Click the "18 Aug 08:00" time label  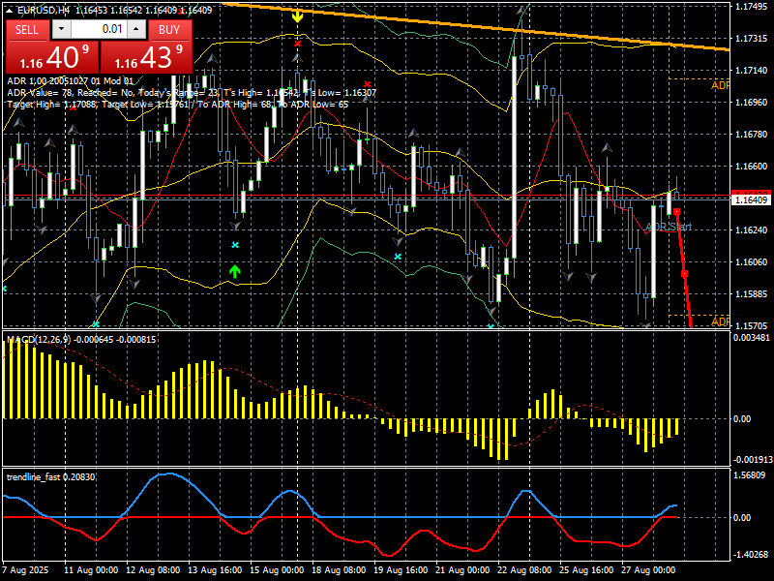[x=339, y=570]
